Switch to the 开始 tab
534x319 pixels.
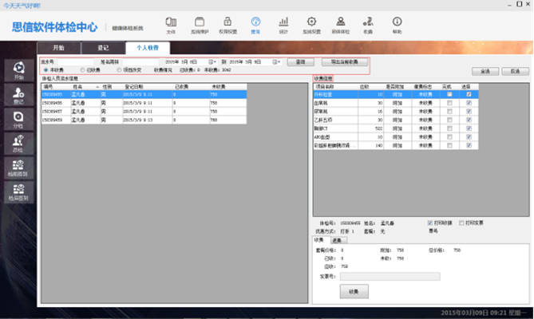pos(58,48)
